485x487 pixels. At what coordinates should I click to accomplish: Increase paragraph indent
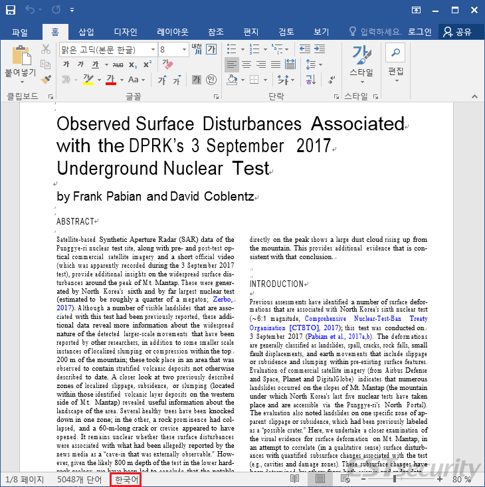point(320,49)
